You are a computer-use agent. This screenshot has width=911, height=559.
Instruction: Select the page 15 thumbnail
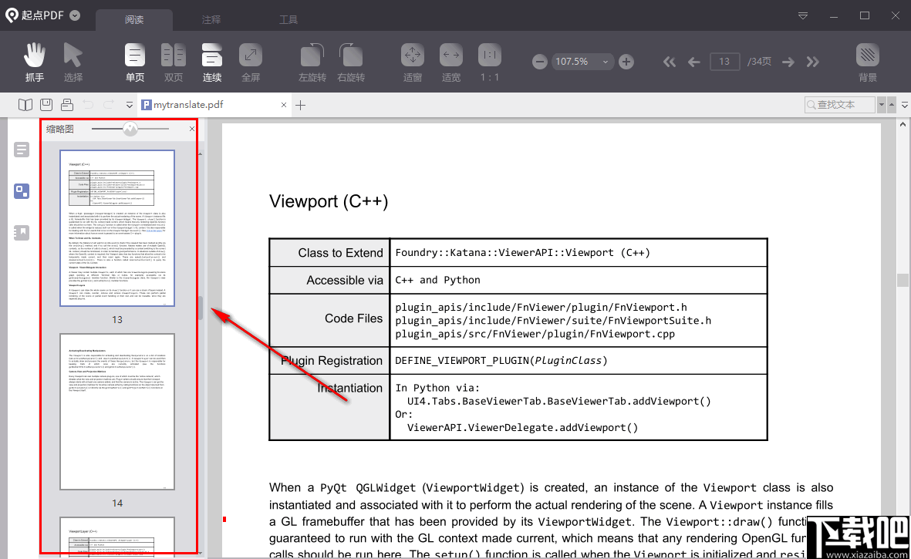[117, 535]
